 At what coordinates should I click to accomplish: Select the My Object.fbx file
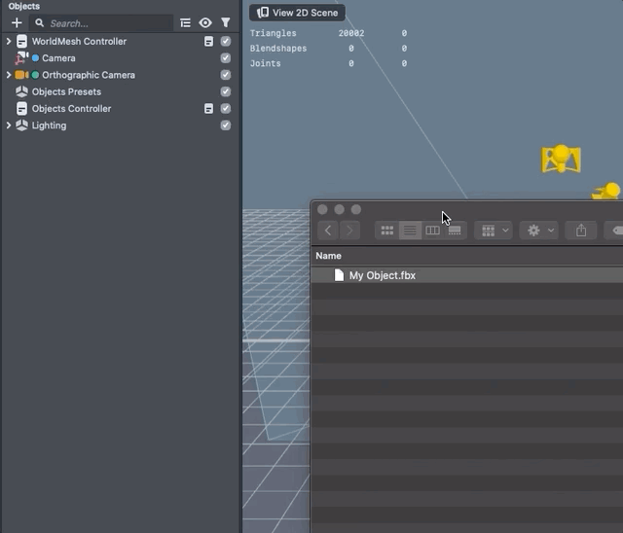coord(382,275)
